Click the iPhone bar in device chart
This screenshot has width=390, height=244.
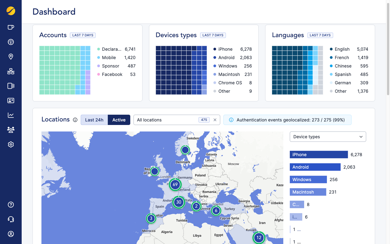point(319,155)
